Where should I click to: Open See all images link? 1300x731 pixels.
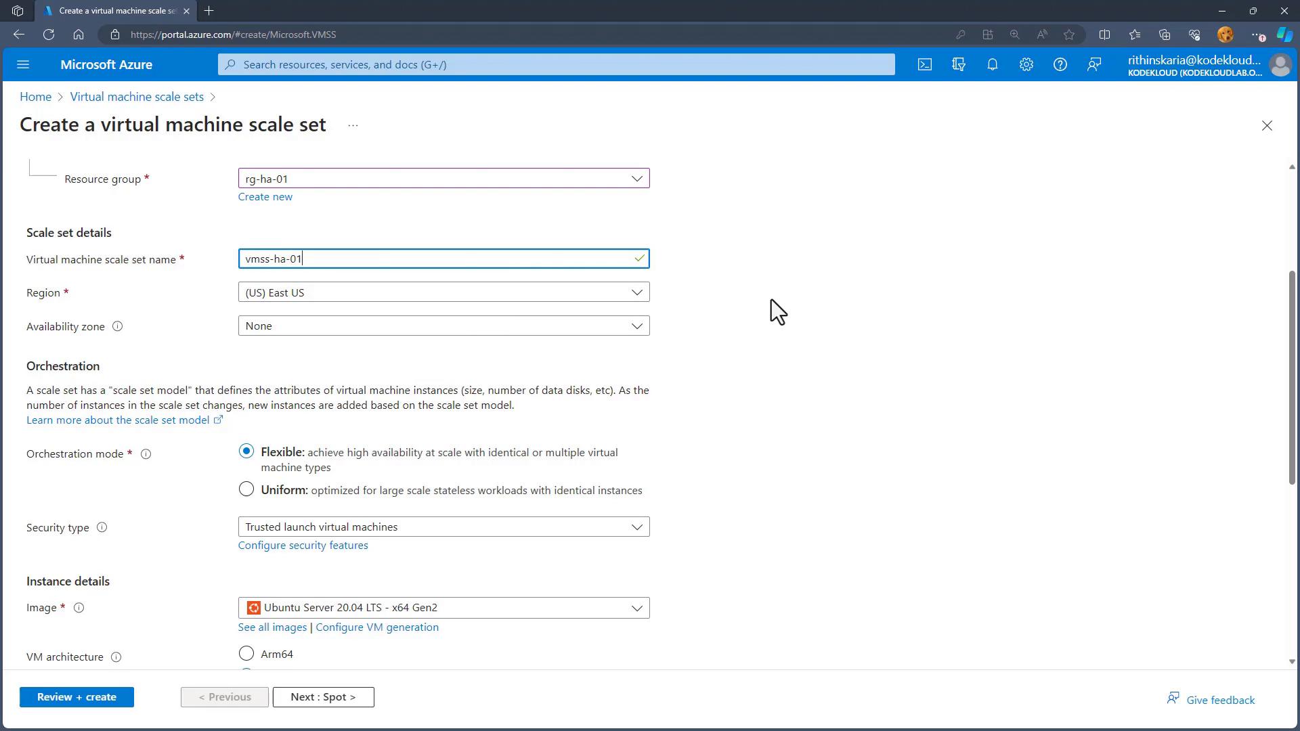(x=272, y=627)
